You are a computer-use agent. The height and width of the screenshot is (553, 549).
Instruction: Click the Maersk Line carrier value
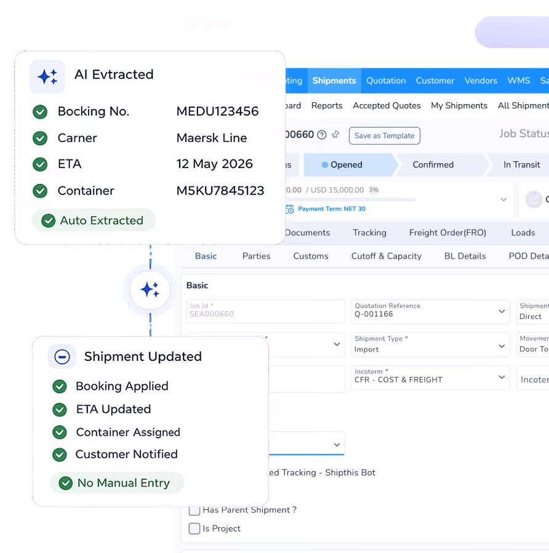point(212,138)
